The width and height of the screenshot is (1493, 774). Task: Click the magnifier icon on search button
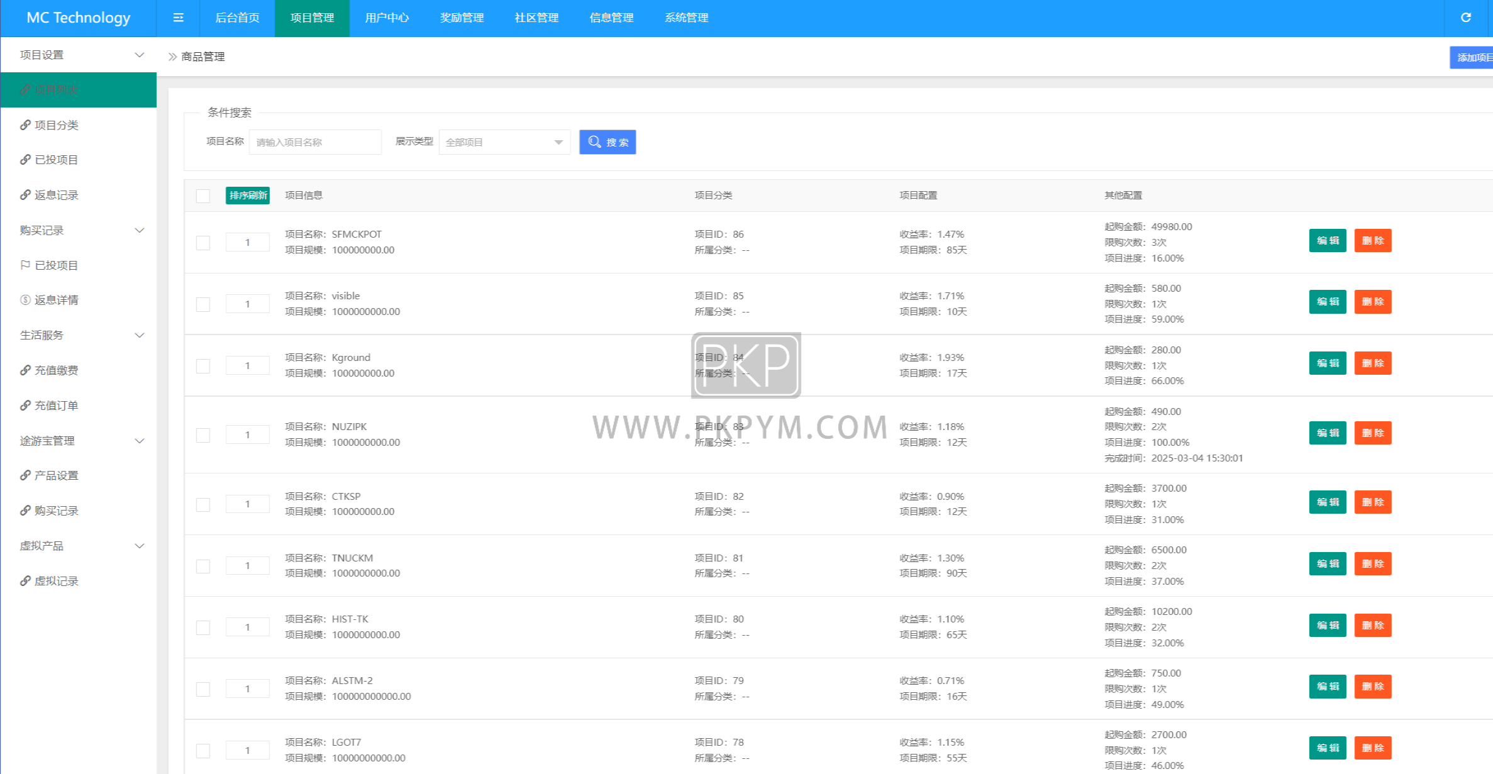pos(594,142)
